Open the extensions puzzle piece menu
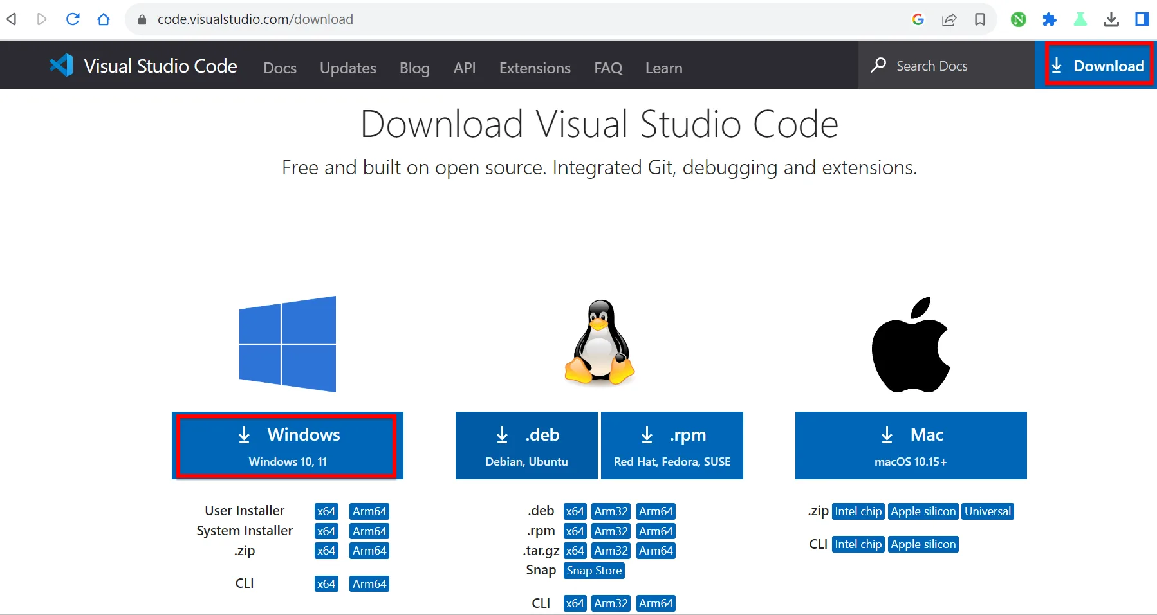Screen dimensions: 1157x615 (1050, 19)
